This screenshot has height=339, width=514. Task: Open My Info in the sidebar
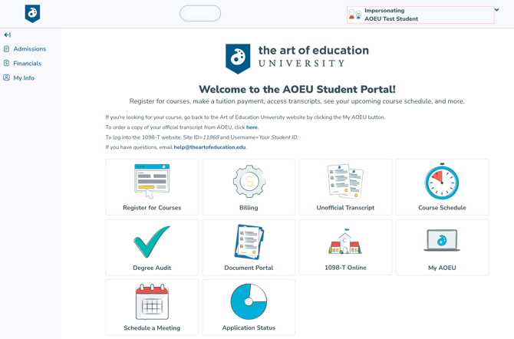coord(24,78)
